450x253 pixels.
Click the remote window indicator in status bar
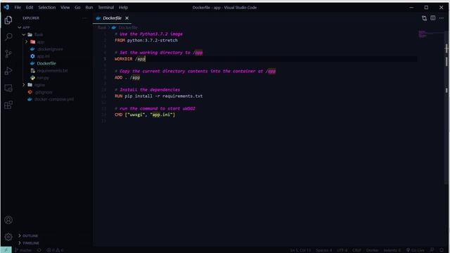click(6, 250)
